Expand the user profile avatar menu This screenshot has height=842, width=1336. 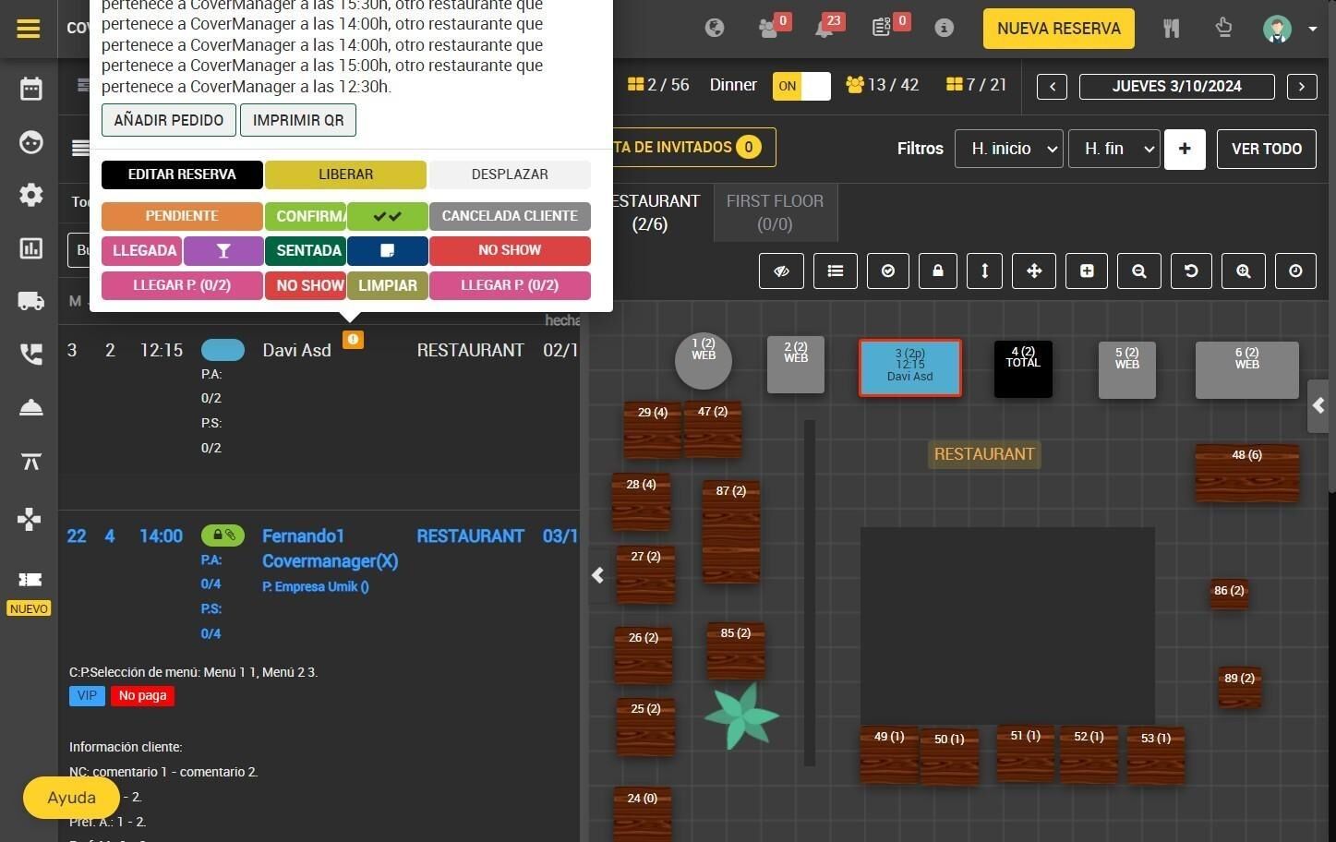[x=1289, y=29]
